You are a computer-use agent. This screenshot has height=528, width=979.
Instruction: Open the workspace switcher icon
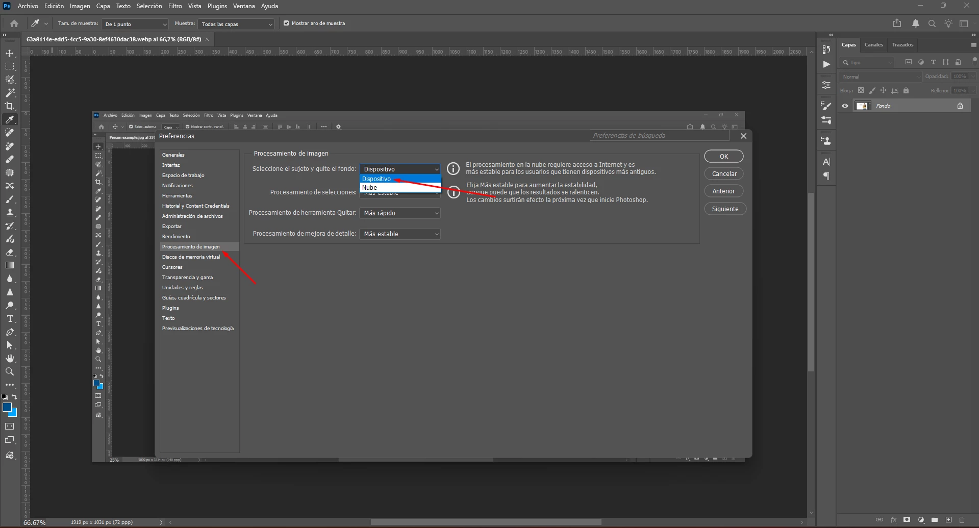coord(964,23)
